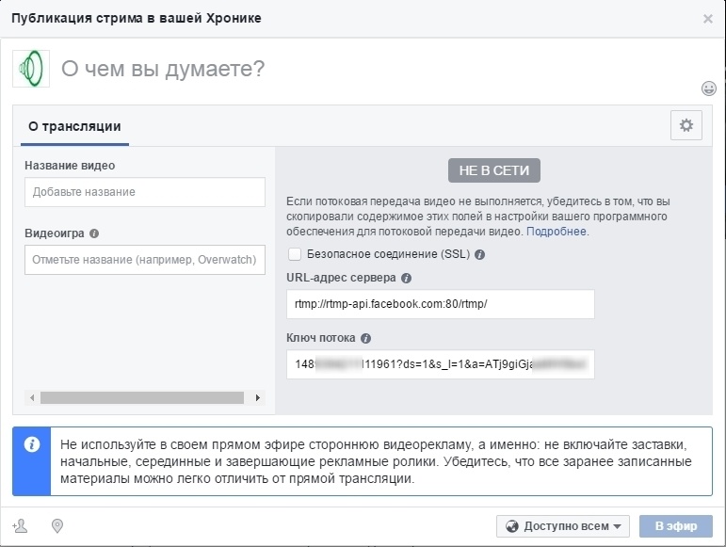
Task: Click the "НЕ В СЕТИ" status button
Action: pos(493,170)
